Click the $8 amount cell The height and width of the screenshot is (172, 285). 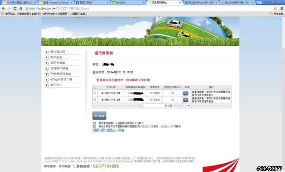173,100
